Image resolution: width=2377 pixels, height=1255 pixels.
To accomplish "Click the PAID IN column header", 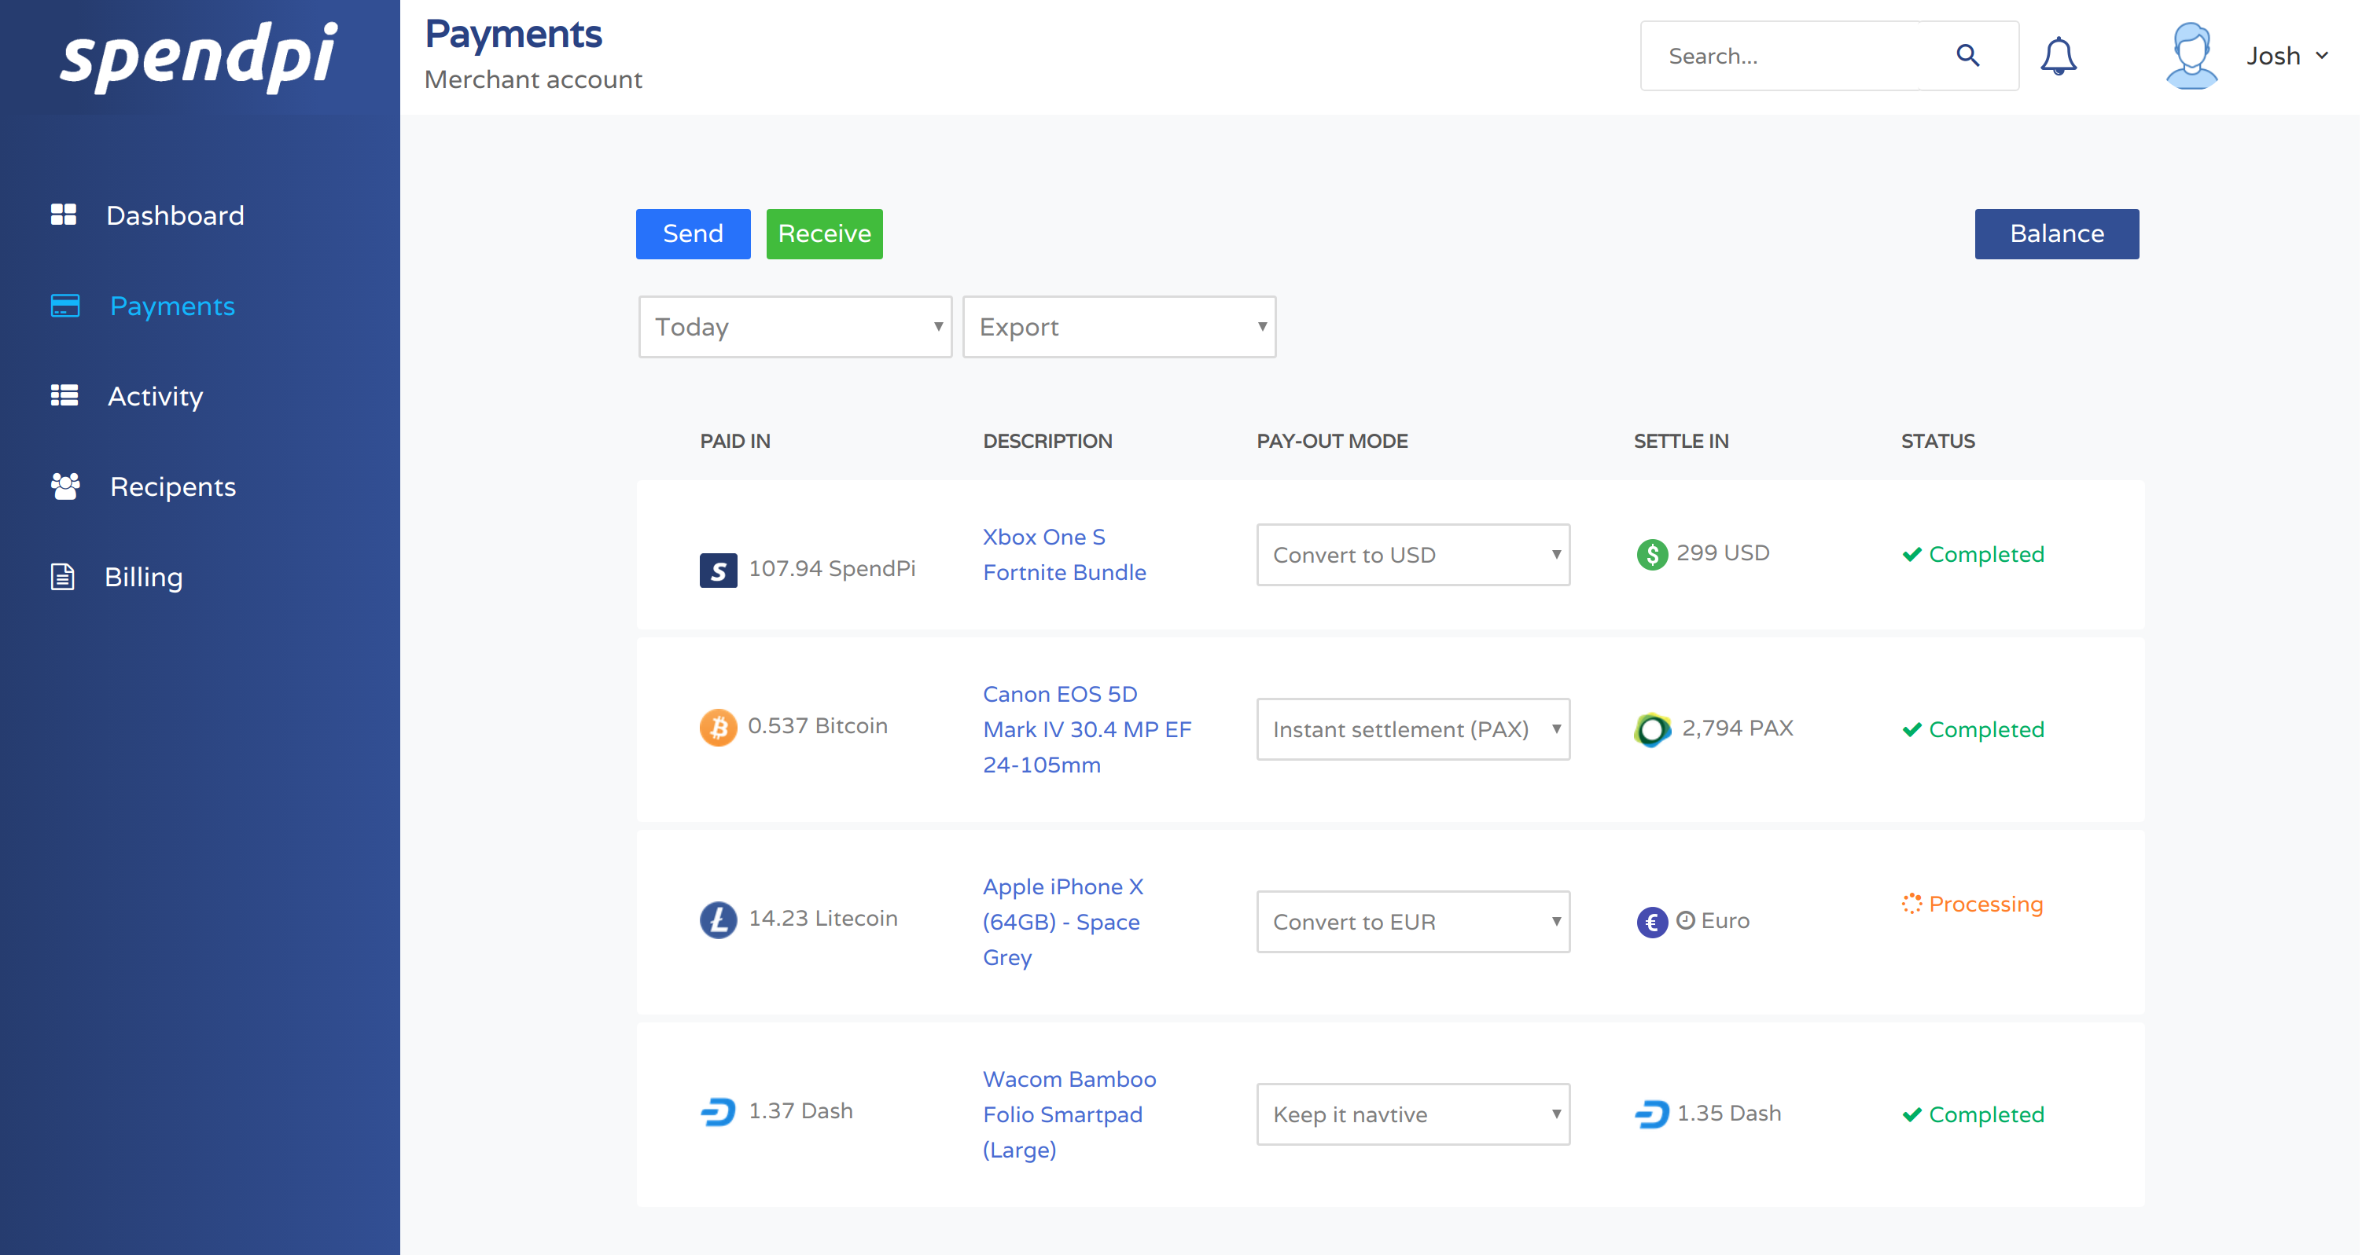I will (734, 441).
